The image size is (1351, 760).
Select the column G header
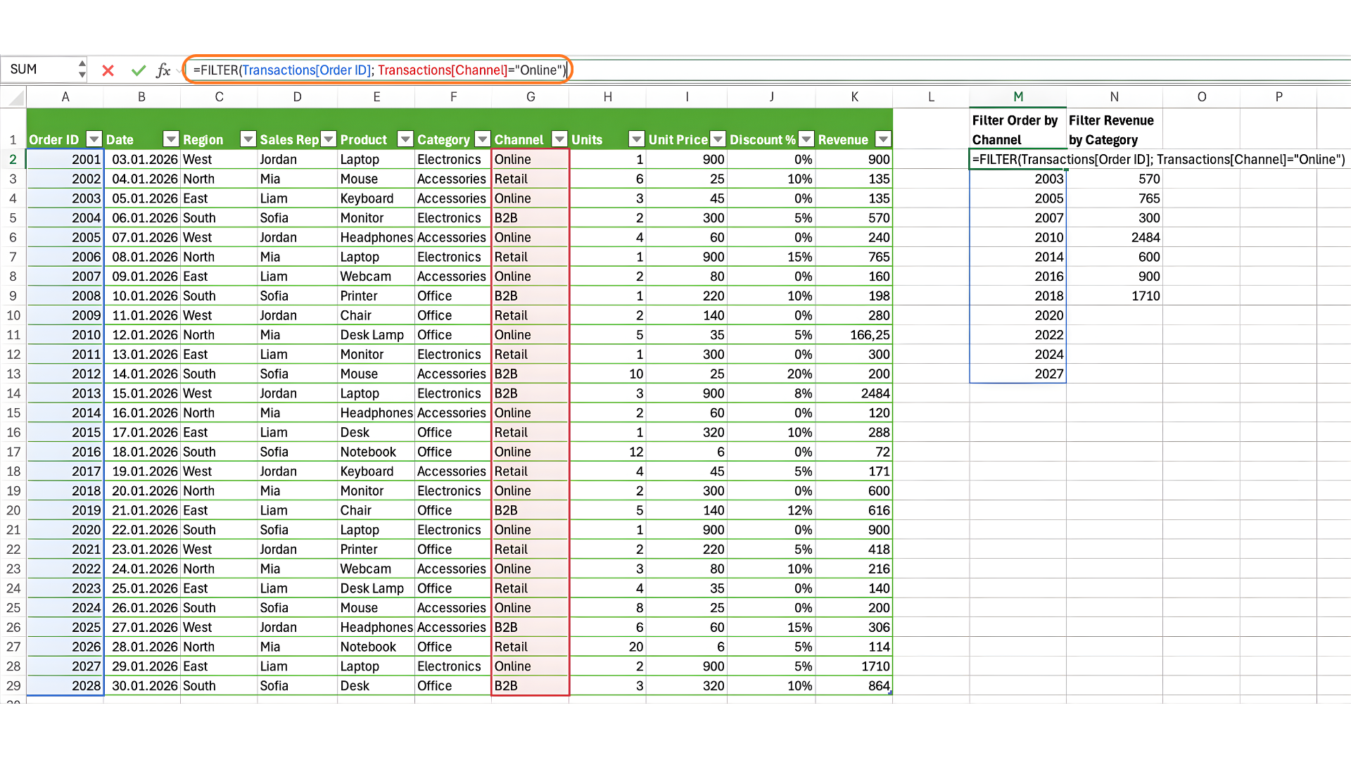pos(531,97)
